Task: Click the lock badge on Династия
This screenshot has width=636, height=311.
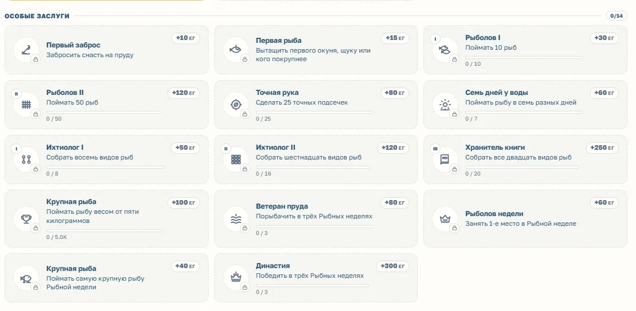Action: pos(245,288)
